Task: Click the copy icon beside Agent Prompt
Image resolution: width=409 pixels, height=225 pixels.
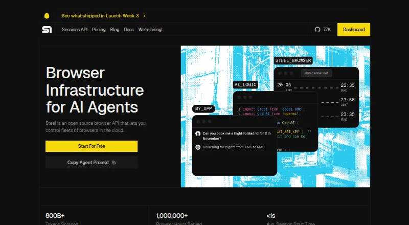Action: point(113,162)
